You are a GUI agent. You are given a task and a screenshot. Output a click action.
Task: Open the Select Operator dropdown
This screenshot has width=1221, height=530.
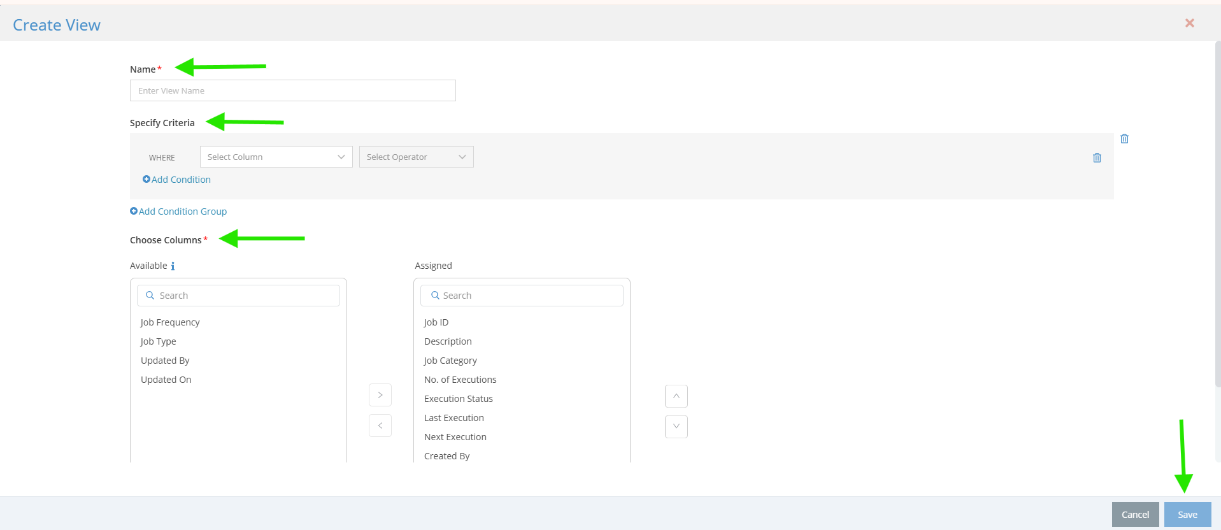[416, 157]
